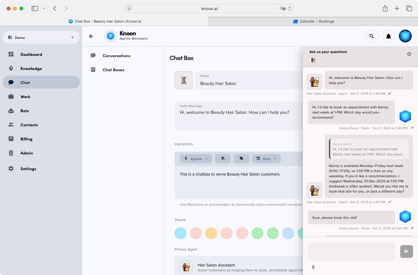Select Chat Boxes in the sub-menu
The width and height of the screenshot is (418, 275).
(113, 70)
